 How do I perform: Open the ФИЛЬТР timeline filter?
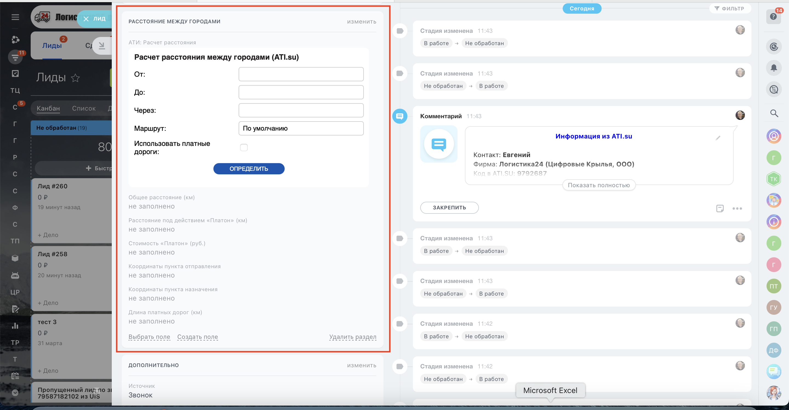[730, 8]
